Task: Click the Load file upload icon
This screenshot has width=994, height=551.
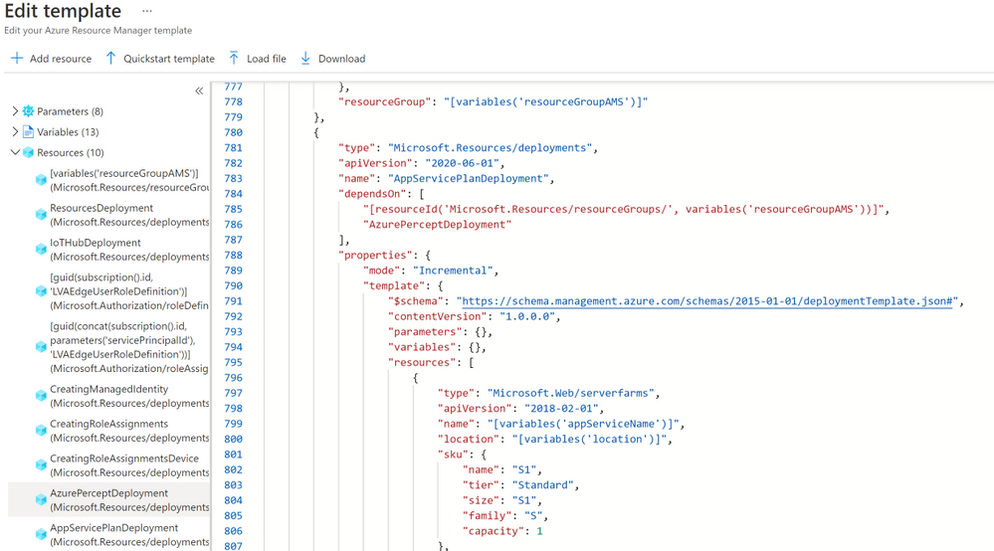Action: tap(234, 59)
